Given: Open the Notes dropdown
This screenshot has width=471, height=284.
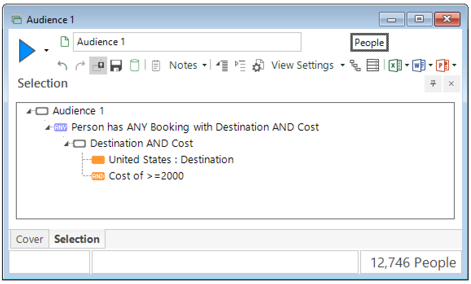Looking at the screenshot, I should point(187,66).
